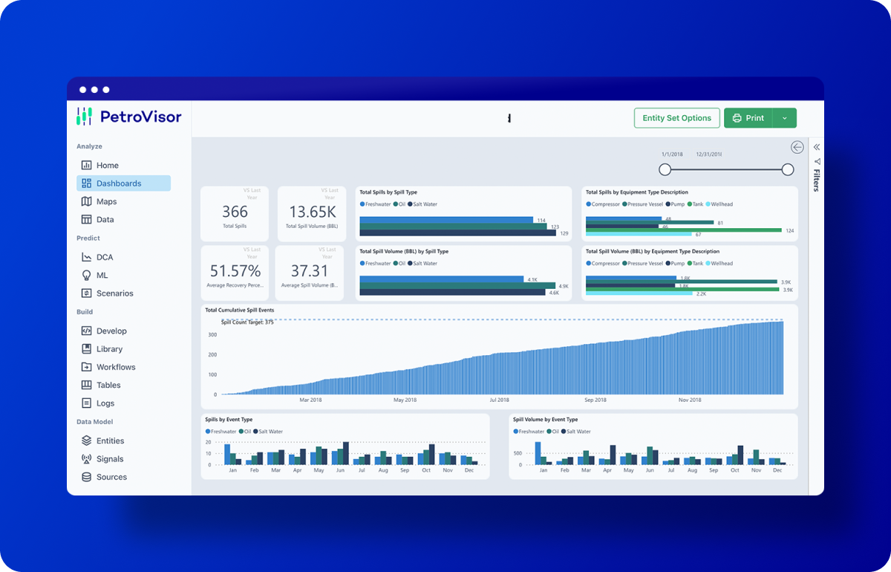This screenshot has height=572, width=891.
Task: Open Maps via its map icon
Action: click(86, 201)
